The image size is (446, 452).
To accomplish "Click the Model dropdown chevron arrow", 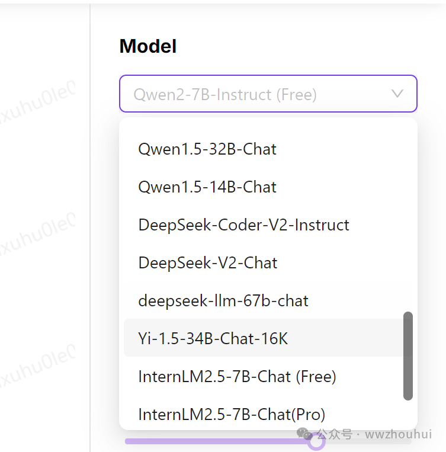I will (397, 94).
